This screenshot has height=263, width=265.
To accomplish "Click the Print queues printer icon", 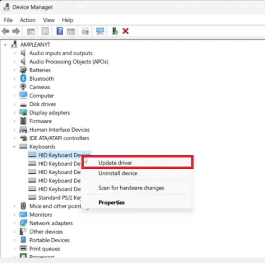I will 23,248.
